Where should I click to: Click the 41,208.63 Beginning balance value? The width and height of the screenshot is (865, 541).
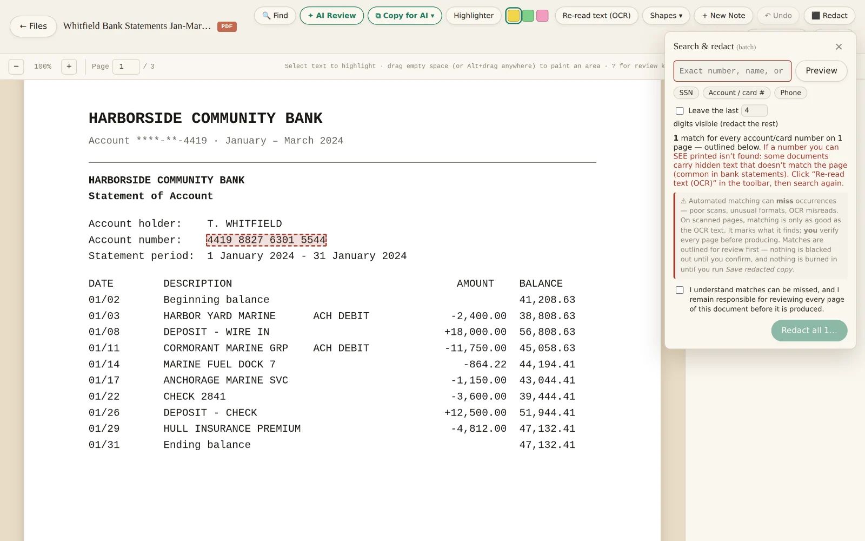tap(547, 300)
